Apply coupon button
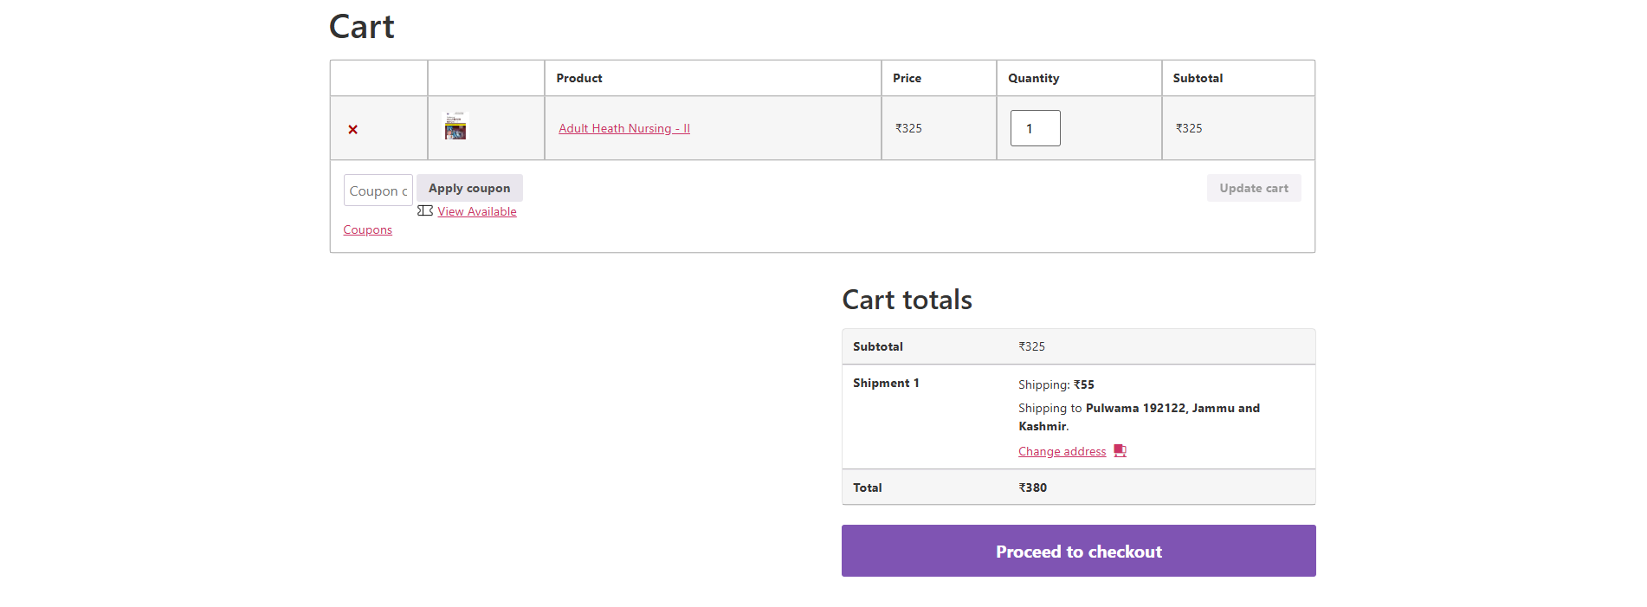The height and width of the screenshot is (607, 1647). tap(469, 188)
